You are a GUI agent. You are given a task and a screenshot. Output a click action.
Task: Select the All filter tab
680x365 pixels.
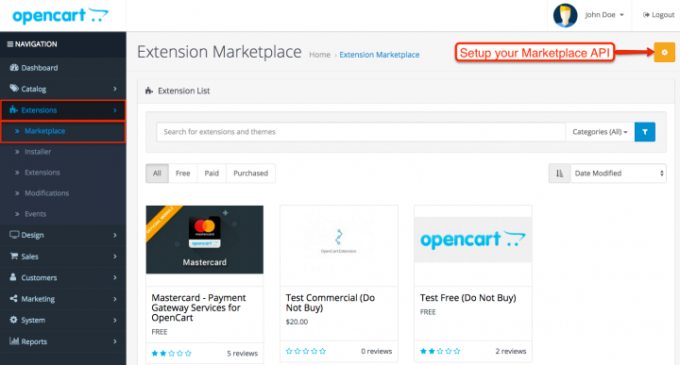pos(157,174)
